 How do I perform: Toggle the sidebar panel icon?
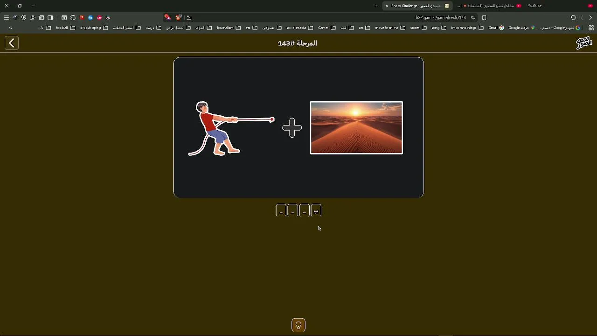click(50, 18)
